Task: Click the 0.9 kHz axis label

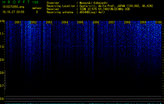Action: [x=2, y=60]
